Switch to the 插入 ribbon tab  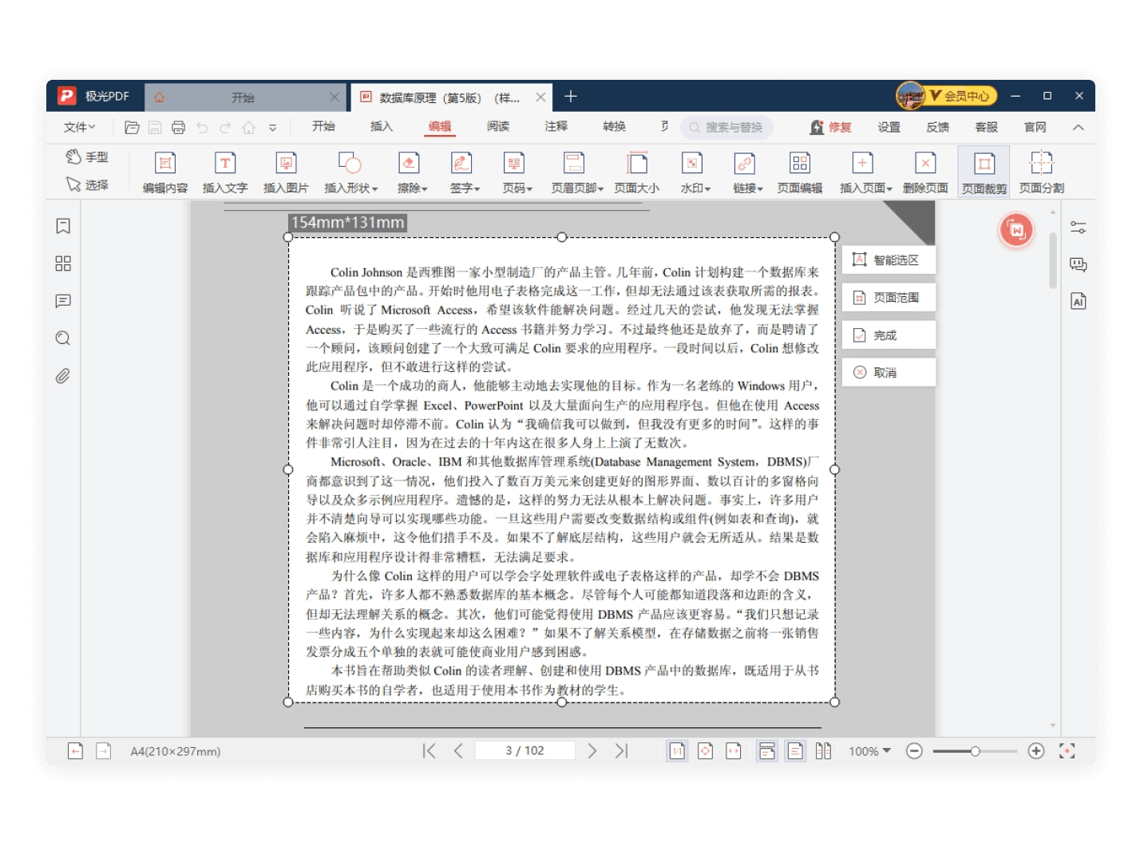click(382, 126)
